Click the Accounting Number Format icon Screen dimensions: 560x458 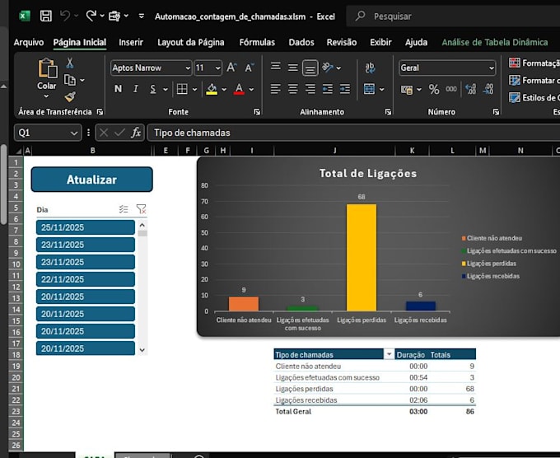(x=407, y=89)
